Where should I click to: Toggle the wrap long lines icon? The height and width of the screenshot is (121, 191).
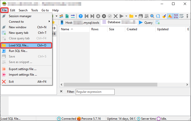181,16
